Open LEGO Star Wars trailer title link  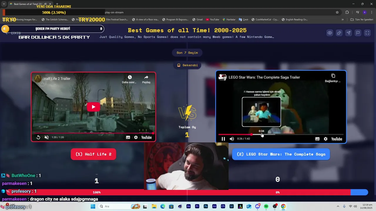264,77
